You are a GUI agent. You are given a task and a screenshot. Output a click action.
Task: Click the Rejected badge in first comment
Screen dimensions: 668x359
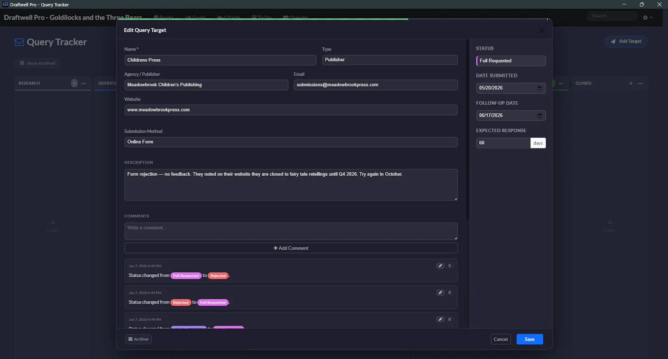pos(218,276)
